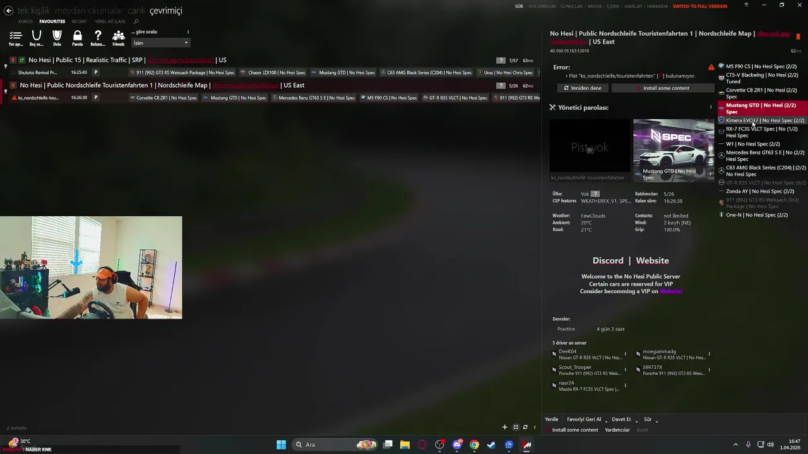Select Corvette C8 ZR1 car entry

click(763, 93)
